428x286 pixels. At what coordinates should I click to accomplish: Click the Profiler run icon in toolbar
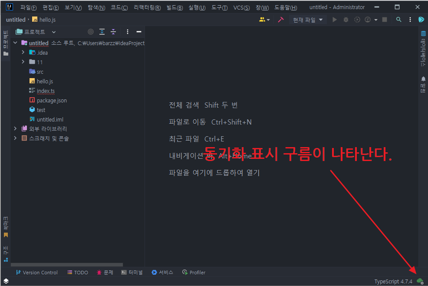tap(368, 20)
